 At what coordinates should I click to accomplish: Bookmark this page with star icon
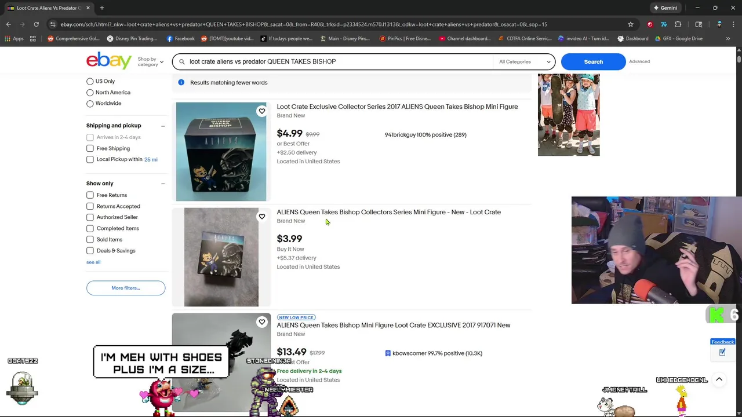pos(630,24)
